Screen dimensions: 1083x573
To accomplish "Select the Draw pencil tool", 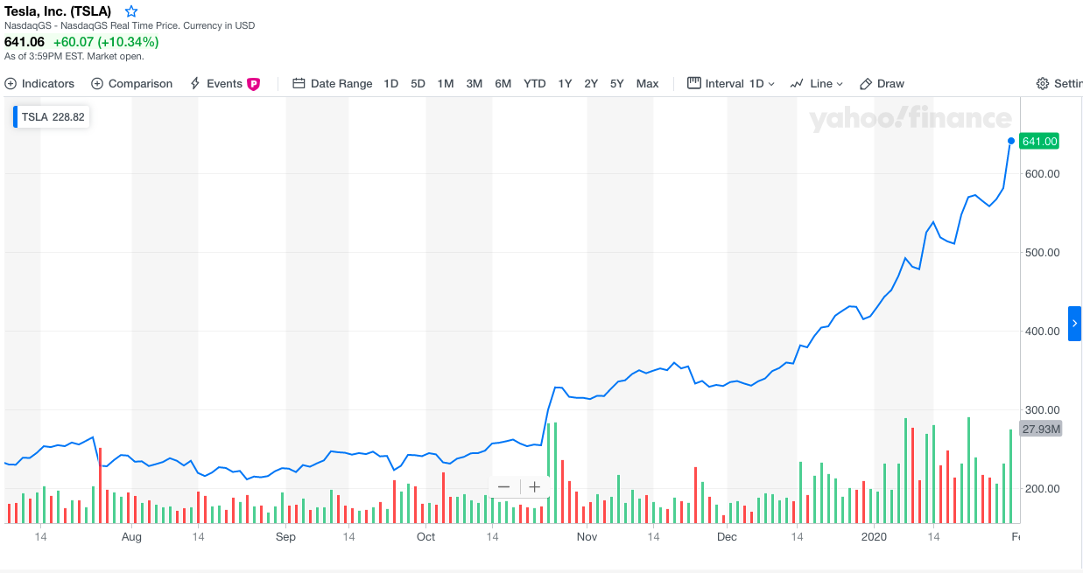I will click(882, 84).
